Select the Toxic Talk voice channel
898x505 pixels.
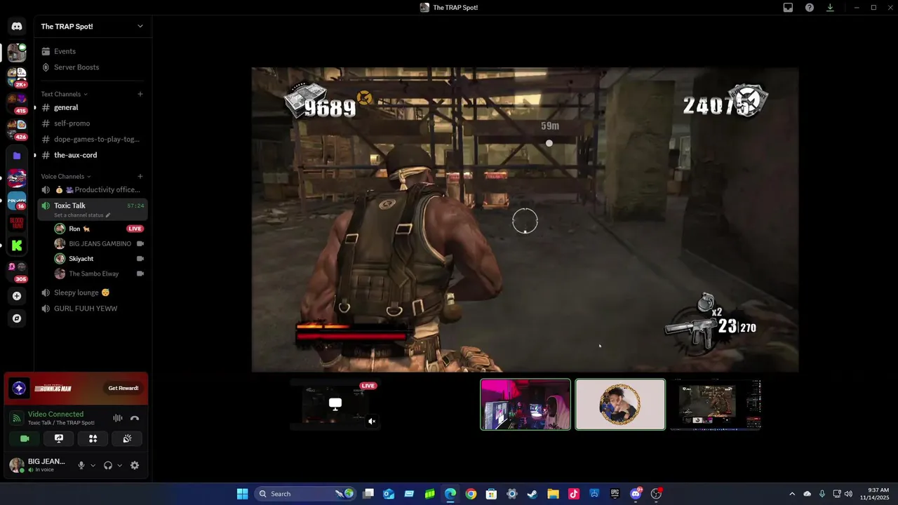pos(93,209)
